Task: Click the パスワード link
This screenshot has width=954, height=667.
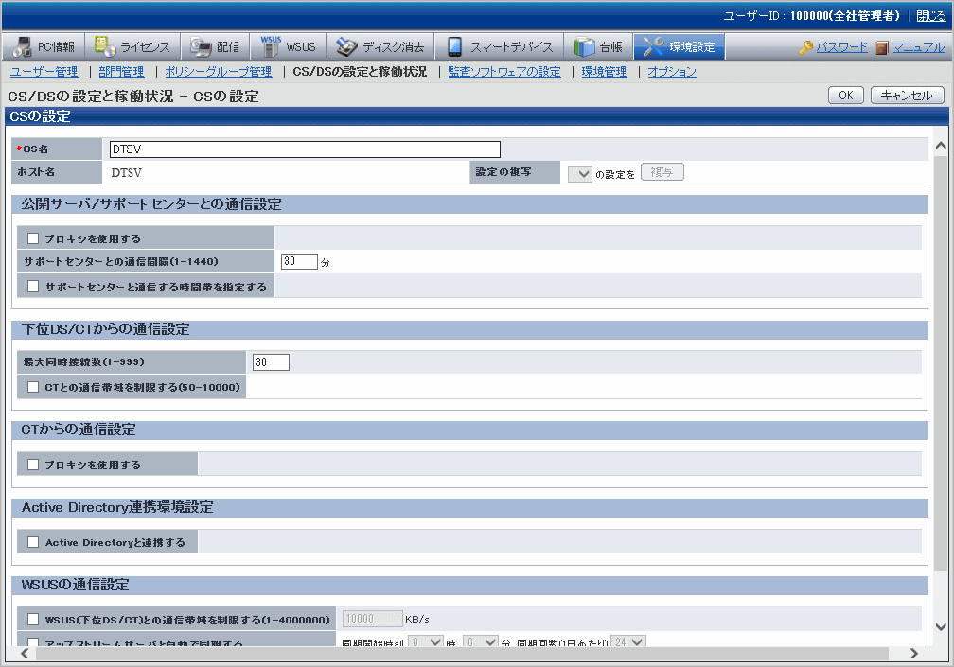Action: 842,47
